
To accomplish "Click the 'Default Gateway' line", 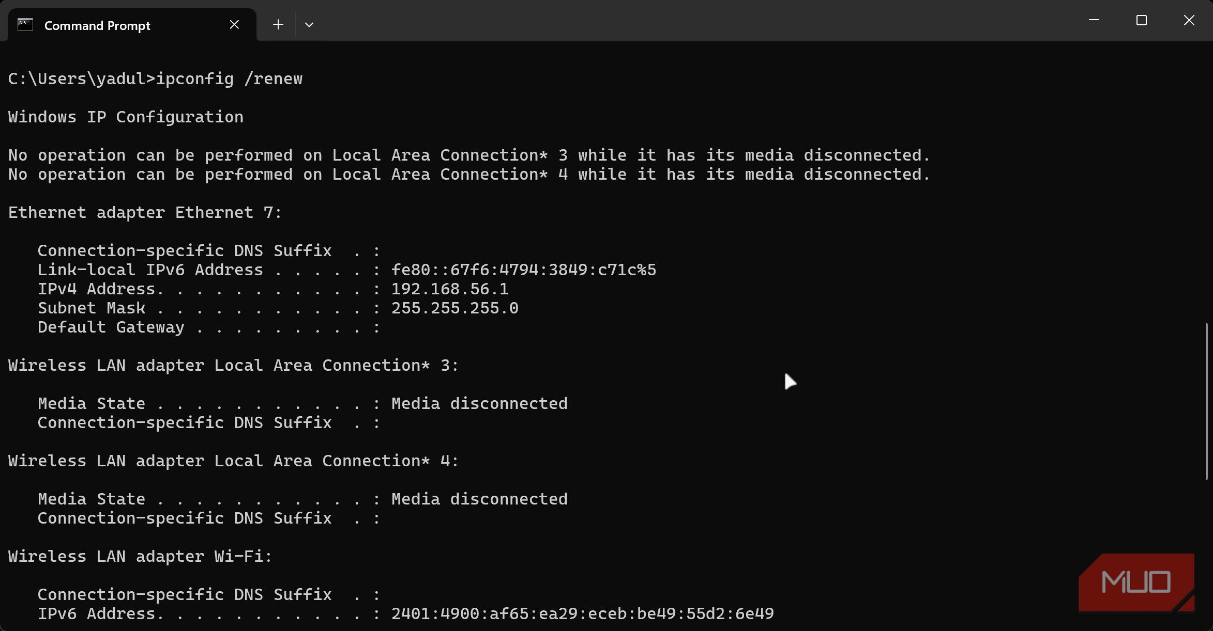I will (209, 327).
